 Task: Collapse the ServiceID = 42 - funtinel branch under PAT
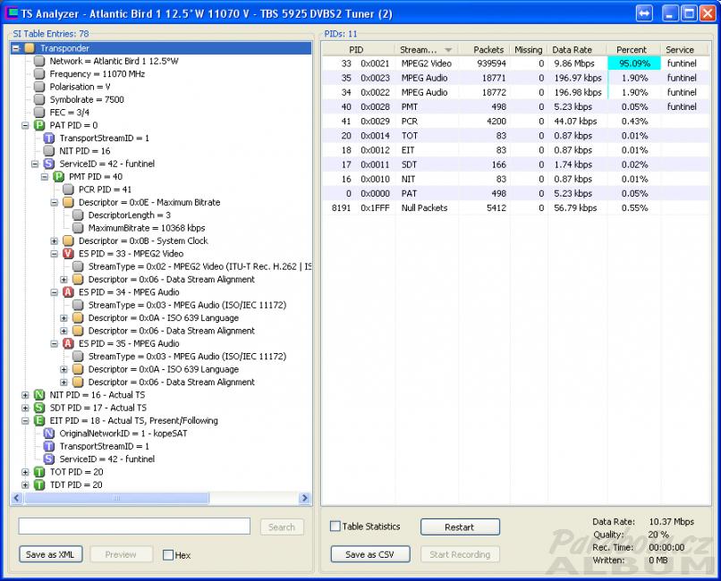[x=35, y=164]
